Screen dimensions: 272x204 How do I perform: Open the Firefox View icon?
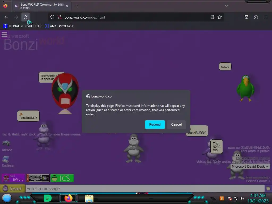coord(5,6)
